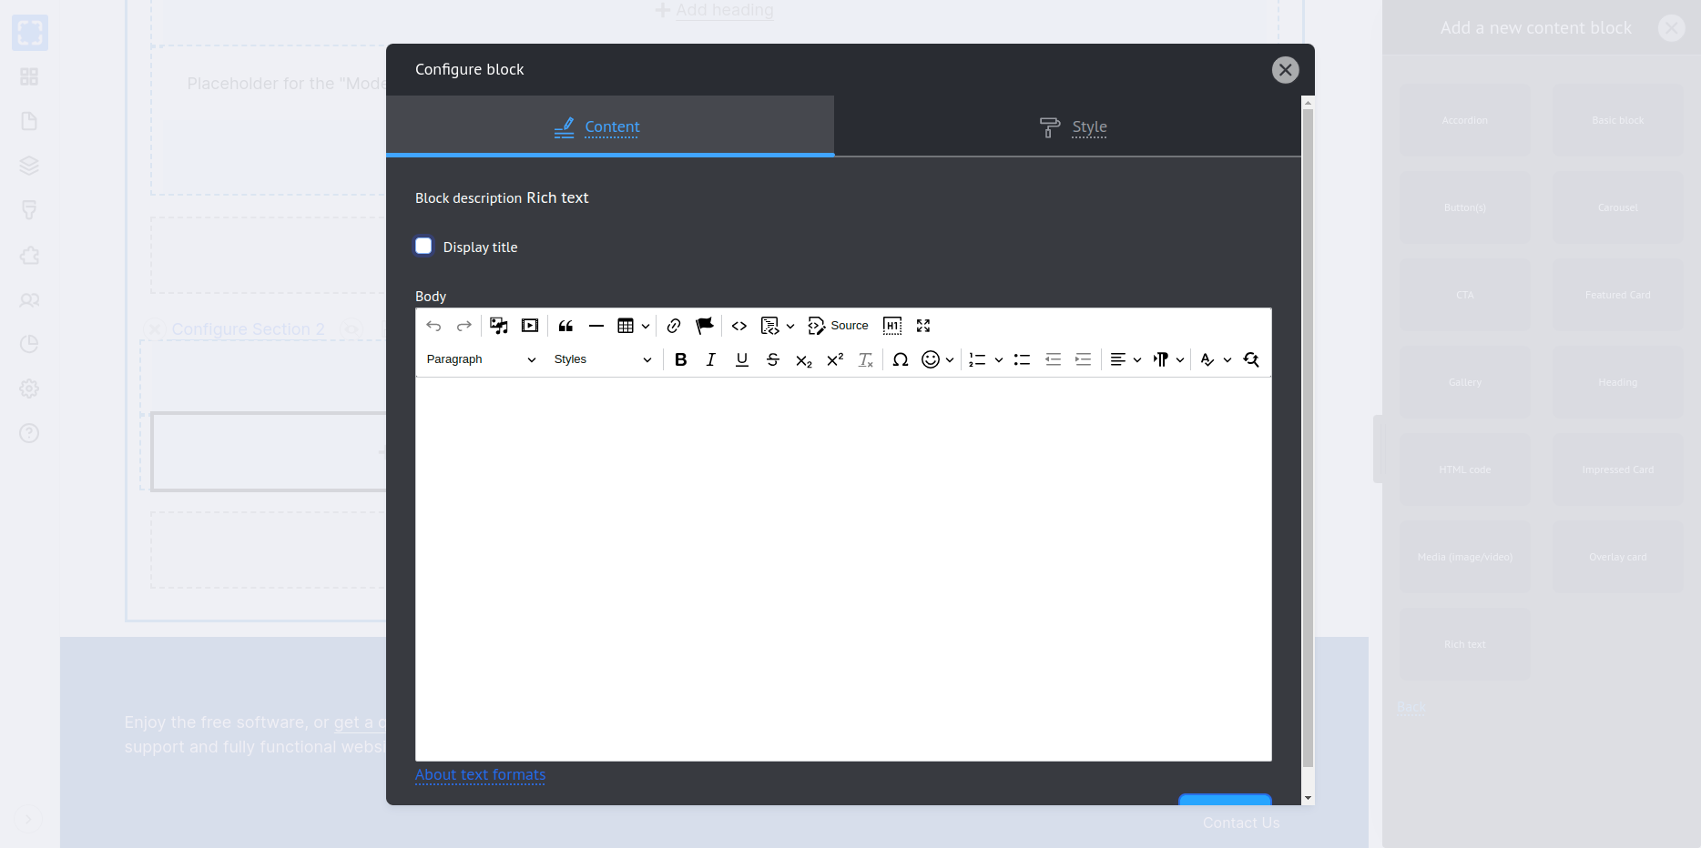Image resolution: width=1701 pixels, height=848 pixels.
Task: Insert a block quote
Action: pos(565,326)
